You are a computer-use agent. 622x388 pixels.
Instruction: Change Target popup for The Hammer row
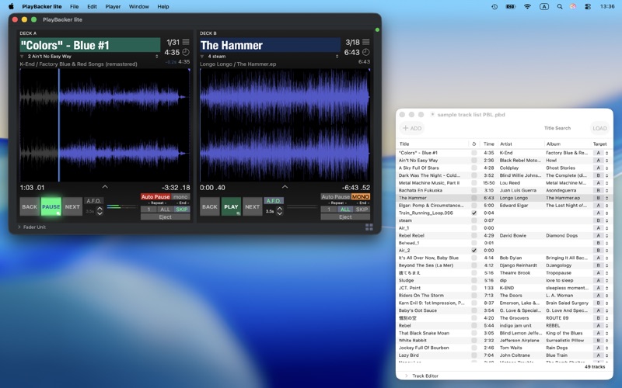click(x=601, y=198)
